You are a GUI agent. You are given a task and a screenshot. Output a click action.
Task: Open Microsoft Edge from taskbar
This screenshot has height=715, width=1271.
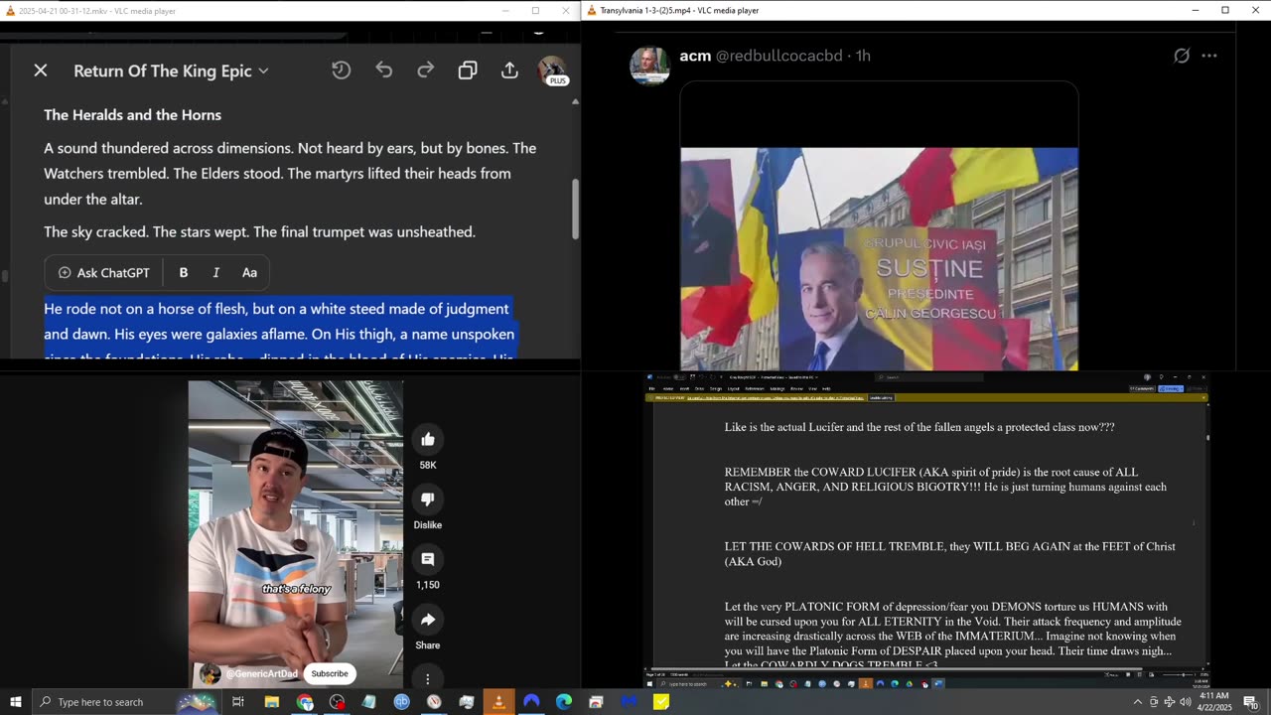pyautogui.click(x=564, y=702)
